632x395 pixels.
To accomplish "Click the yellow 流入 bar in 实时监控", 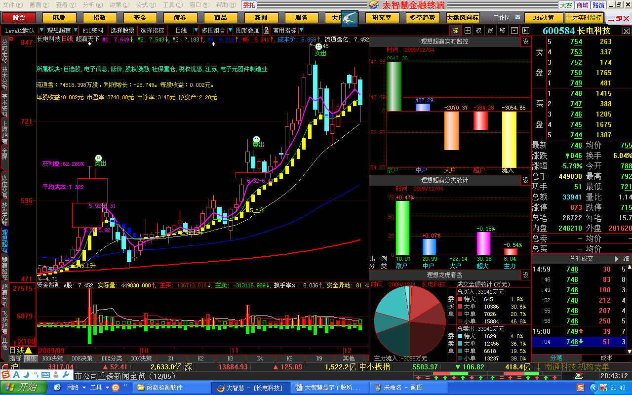I will point(509,140).
